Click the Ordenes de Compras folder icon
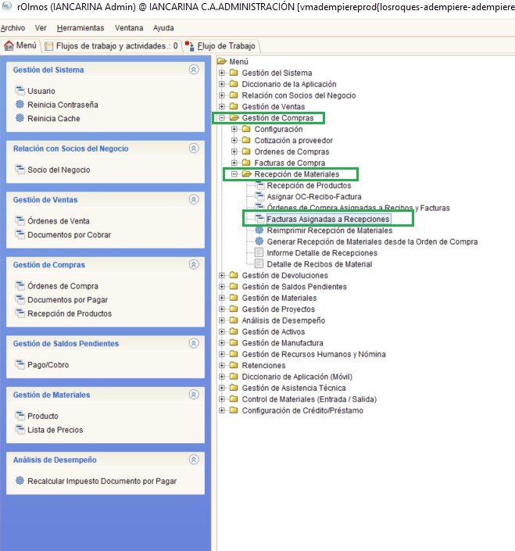Viewport: 515px width, 551px height. pyautogui.click(x=247, y=152)
